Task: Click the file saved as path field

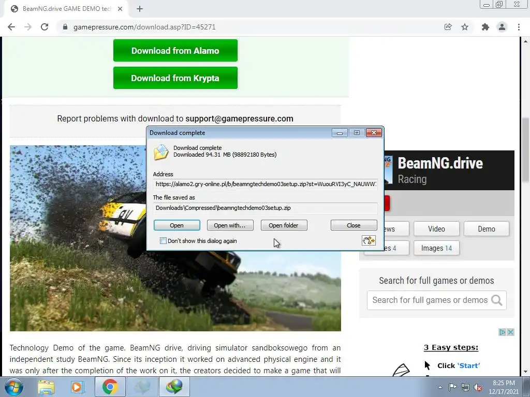Action: click(x=266, y=208)
